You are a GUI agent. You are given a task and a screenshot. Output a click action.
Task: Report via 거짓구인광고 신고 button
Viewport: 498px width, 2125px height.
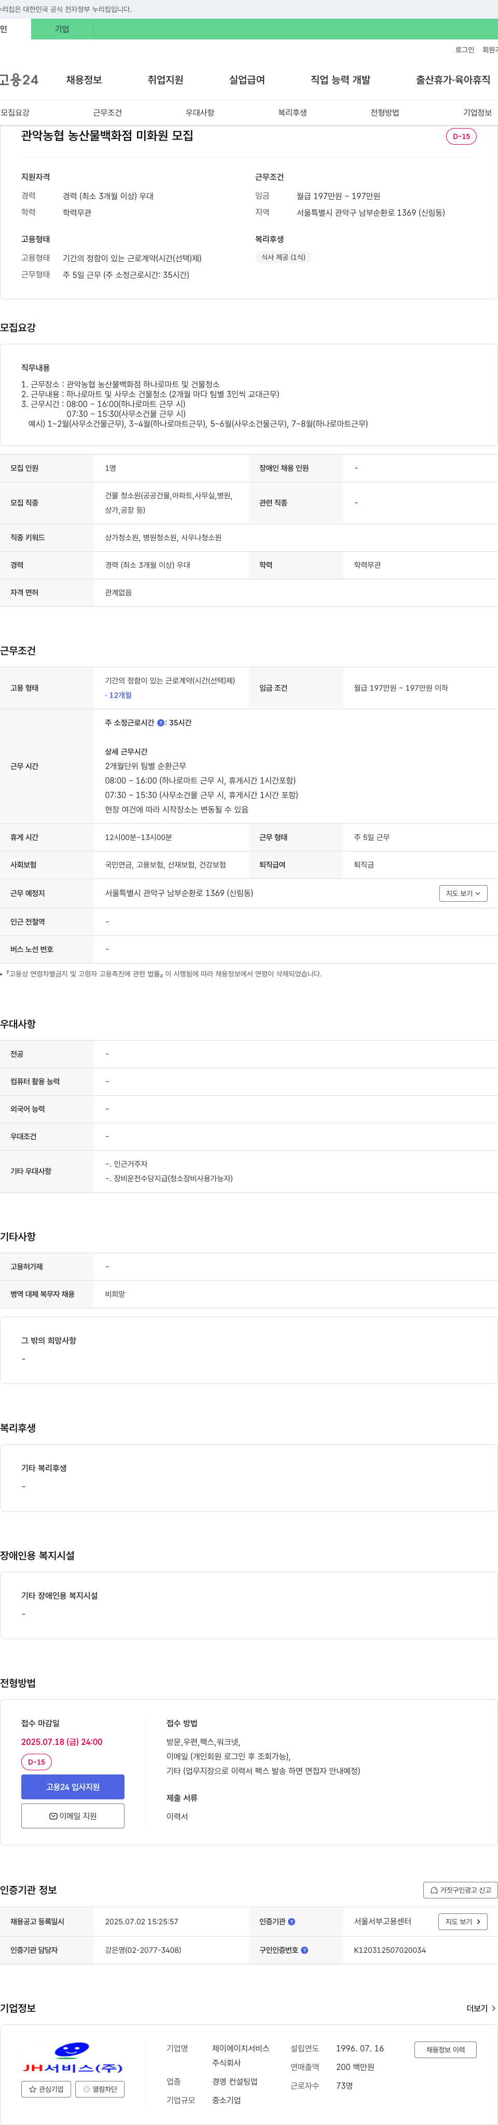click(460, 1890)
